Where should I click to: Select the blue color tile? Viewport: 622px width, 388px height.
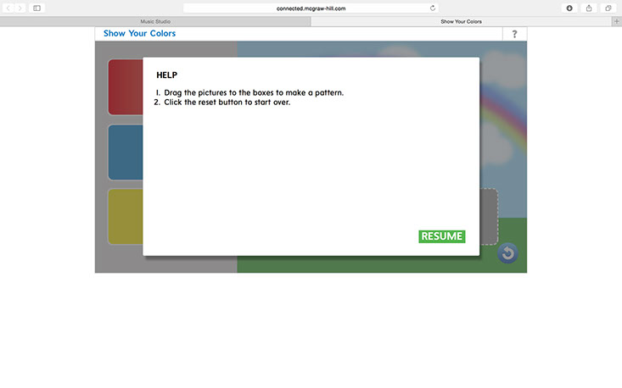[126, 152]
